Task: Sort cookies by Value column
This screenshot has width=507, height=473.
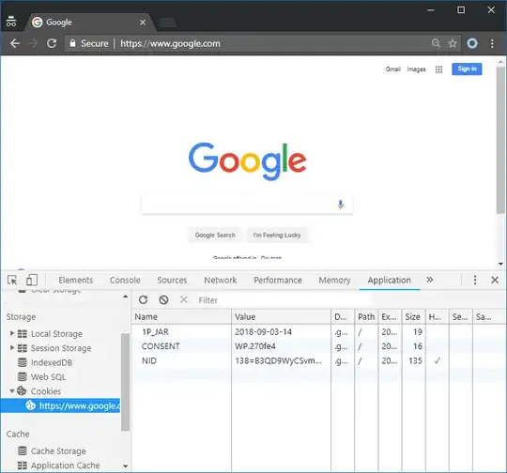Action: click(x=282, y=317)
